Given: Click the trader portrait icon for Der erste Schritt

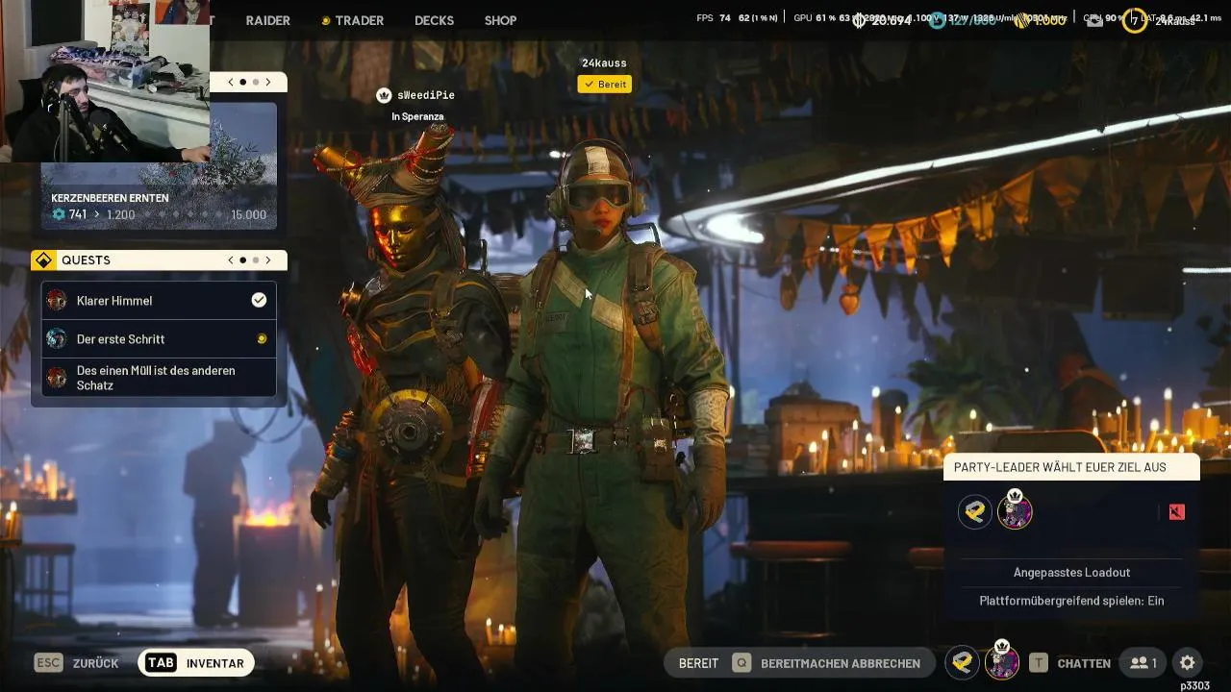Looking at the screenshot, I should (57, 339).
